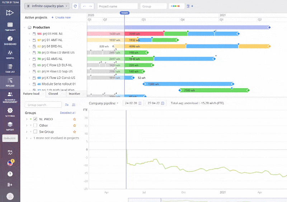Screen dimensions: 287x202
Task: Enable the Sw Group checkbox
Action: tap(36, 132)
